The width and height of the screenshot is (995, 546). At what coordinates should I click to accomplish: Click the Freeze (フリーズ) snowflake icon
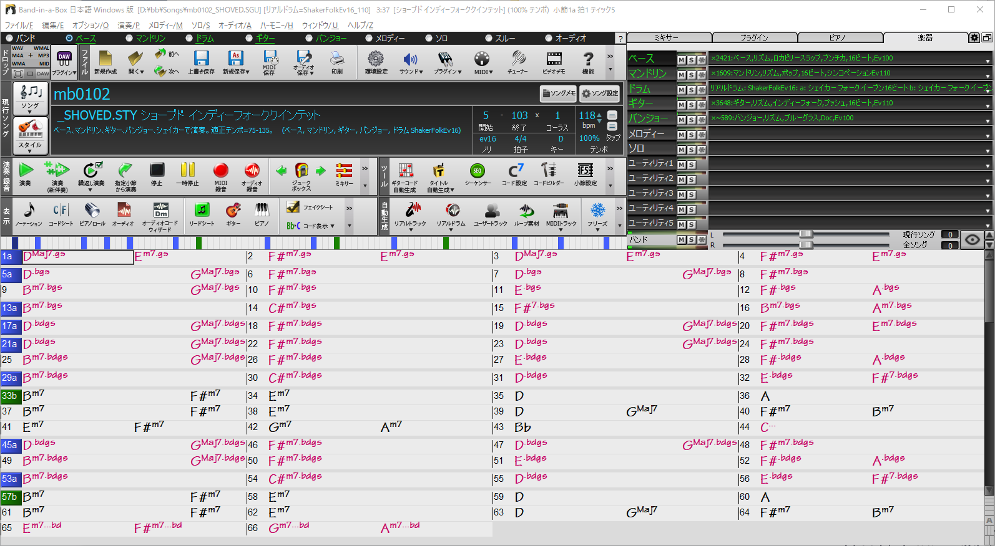[x=597, y=214]
